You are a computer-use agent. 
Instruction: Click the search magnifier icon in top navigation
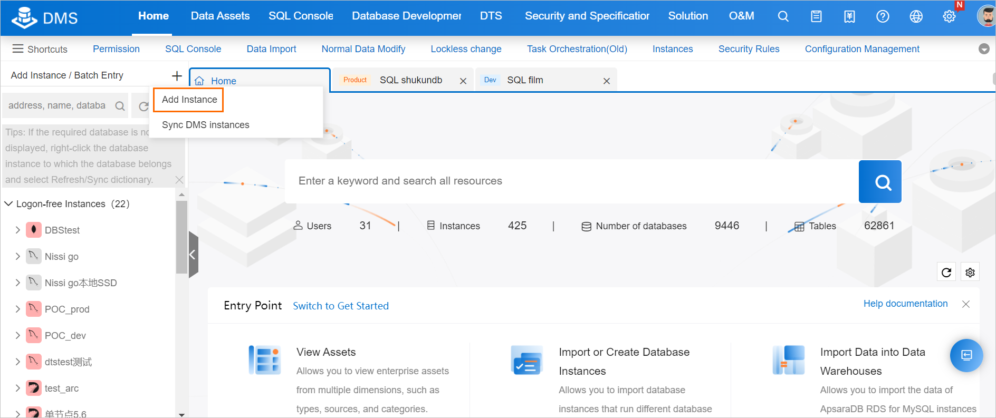783,16
